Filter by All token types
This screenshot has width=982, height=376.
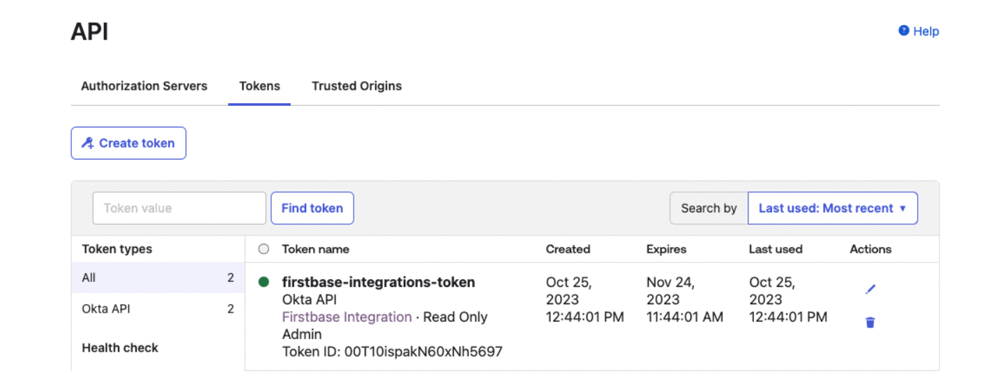click(158, 277)
